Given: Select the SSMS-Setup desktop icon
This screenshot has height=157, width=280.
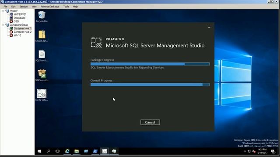Looking at the screenshot, I should pos(42,95).
